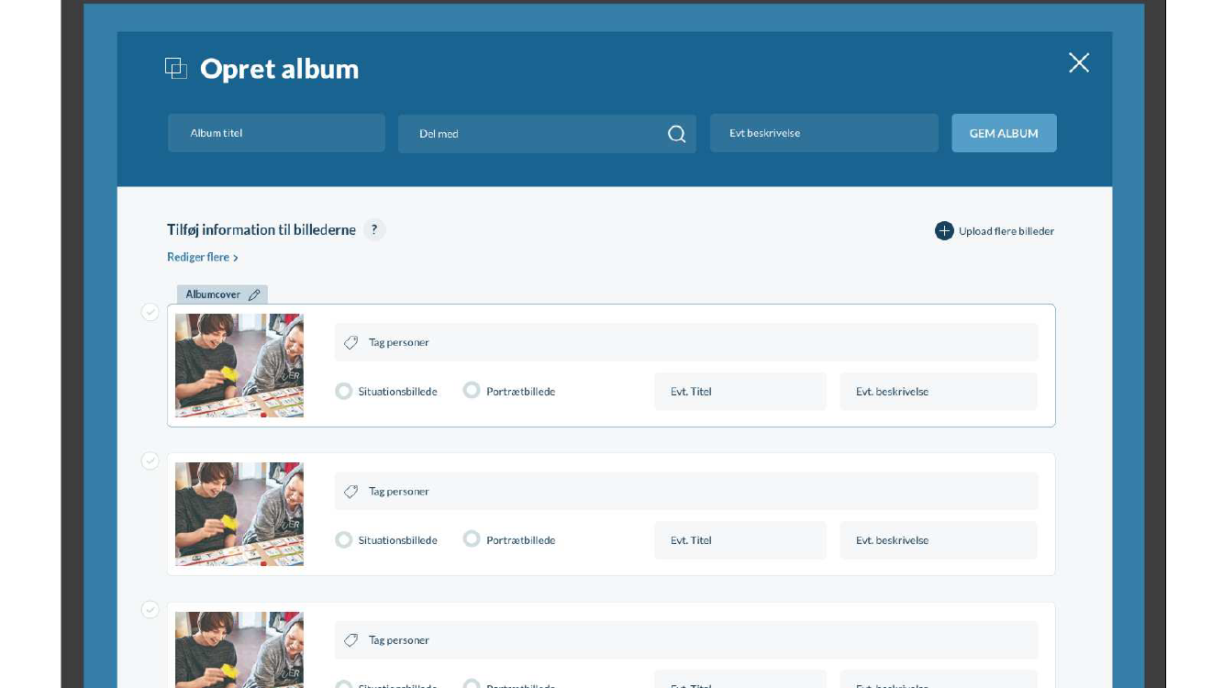The height and width of the screenshot is (688, 1223).
Task: Close the Opret album dialog
Action: (1079, 62)
